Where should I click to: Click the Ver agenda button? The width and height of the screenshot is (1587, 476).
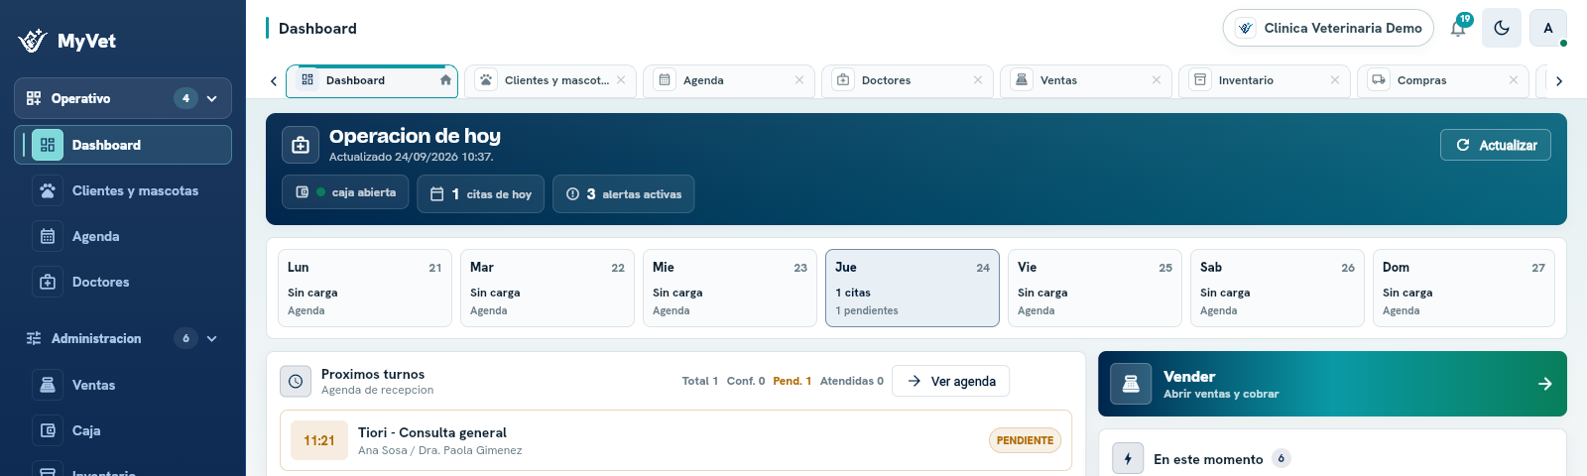pos(950,381)
